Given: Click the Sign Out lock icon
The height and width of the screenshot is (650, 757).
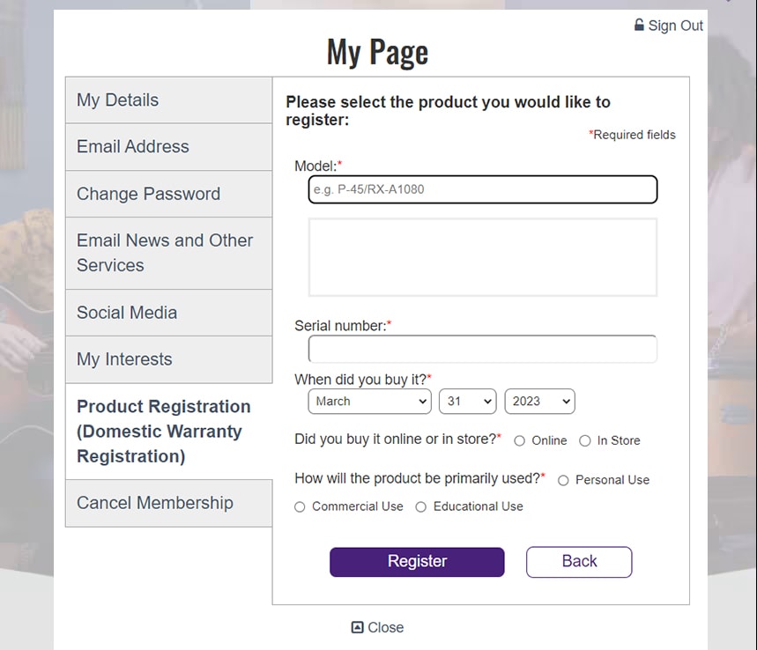Looking at the screenshot, I should [639, 25].
